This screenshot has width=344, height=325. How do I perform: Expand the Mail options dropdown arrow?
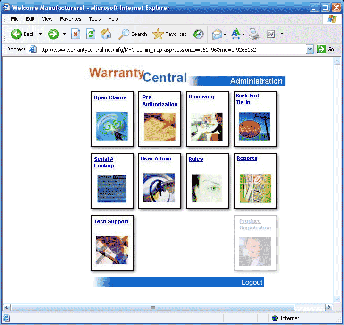click(x=225, y=34)
